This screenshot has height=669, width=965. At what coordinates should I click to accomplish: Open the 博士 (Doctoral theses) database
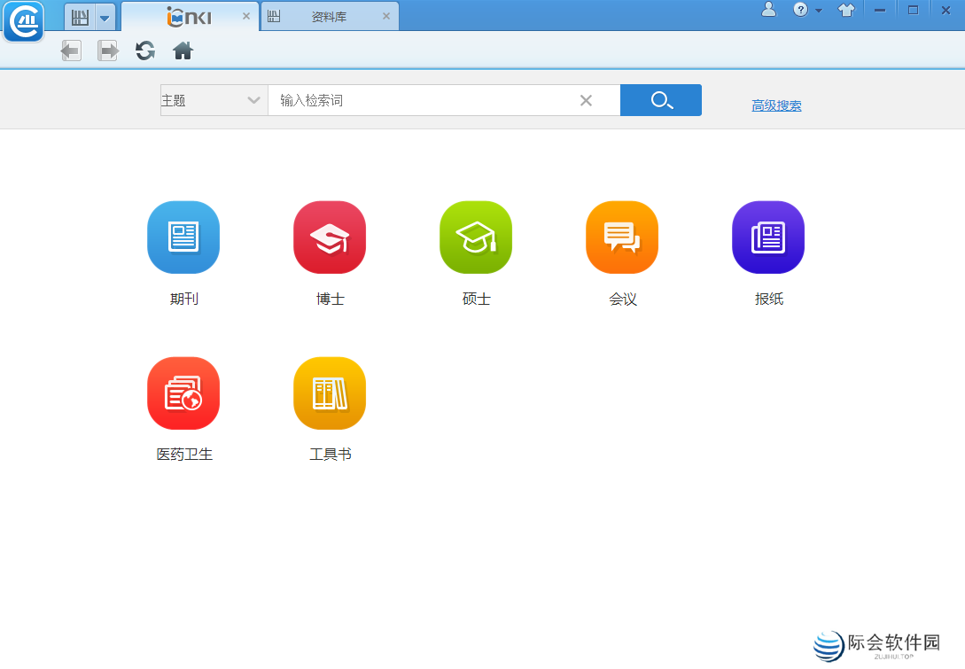[330, 237]
